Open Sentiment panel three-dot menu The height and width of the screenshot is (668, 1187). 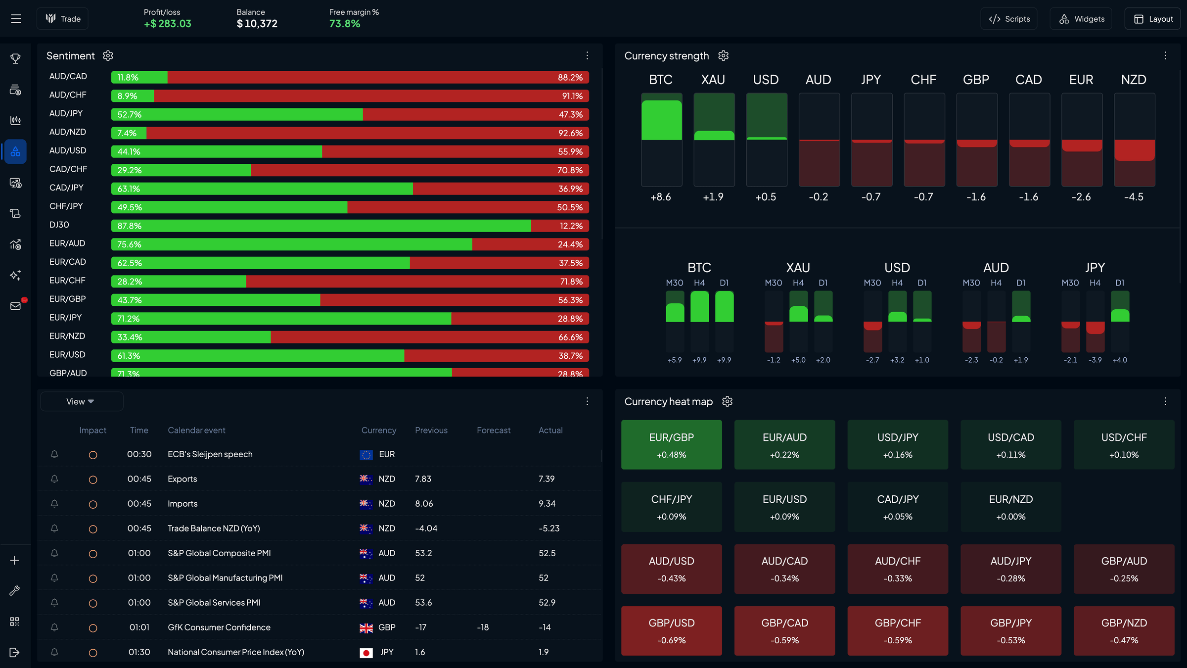pyautogui.click(x=587, y=55)
